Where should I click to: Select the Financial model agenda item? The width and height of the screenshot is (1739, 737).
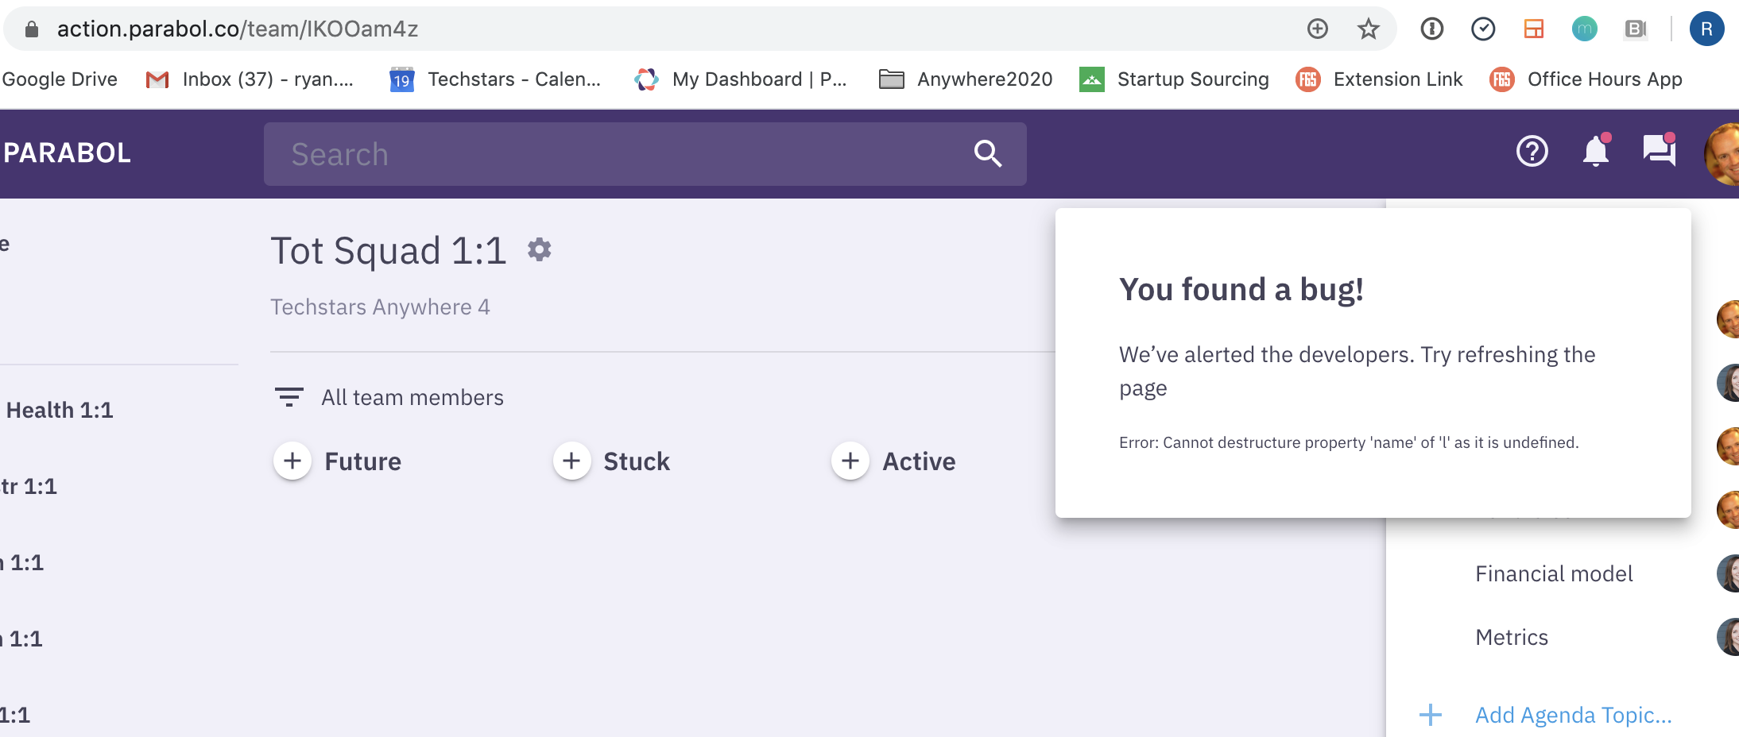click(x=1555, y=573)
